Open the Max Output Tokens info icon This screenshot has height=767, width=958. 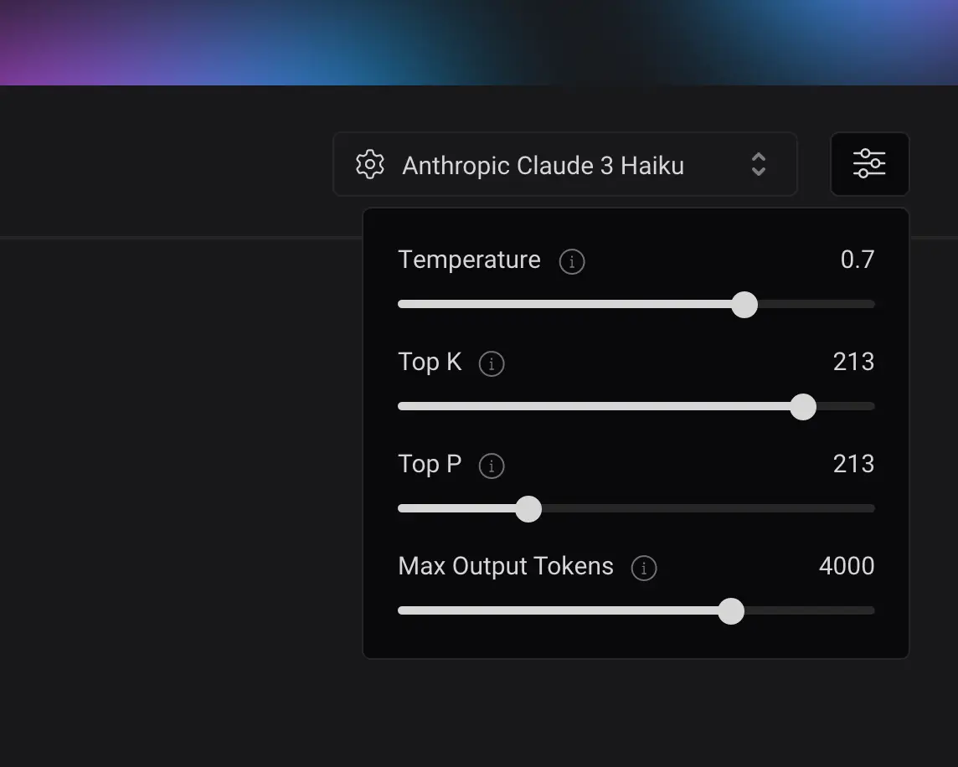644,568
